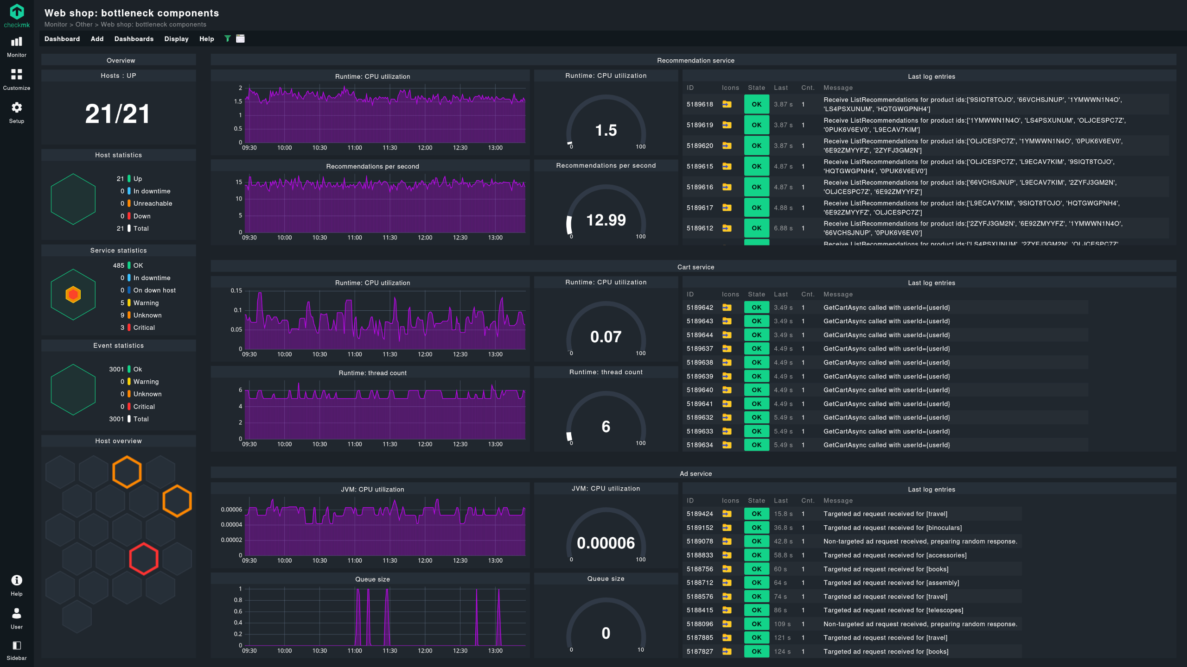The height and width of the screenshot is (667, 1187).
Task: Open the Dashboard dropdown menu
Action: click(62, 39)
